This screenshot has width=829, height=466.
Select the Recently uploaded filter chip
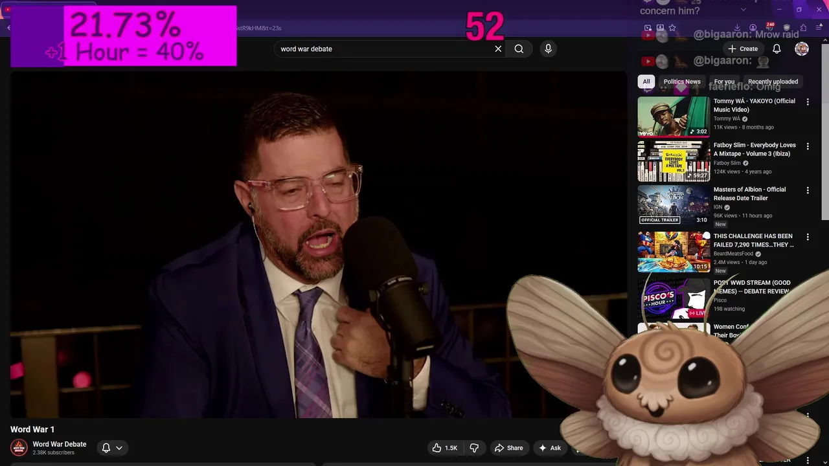click(773, 82)
